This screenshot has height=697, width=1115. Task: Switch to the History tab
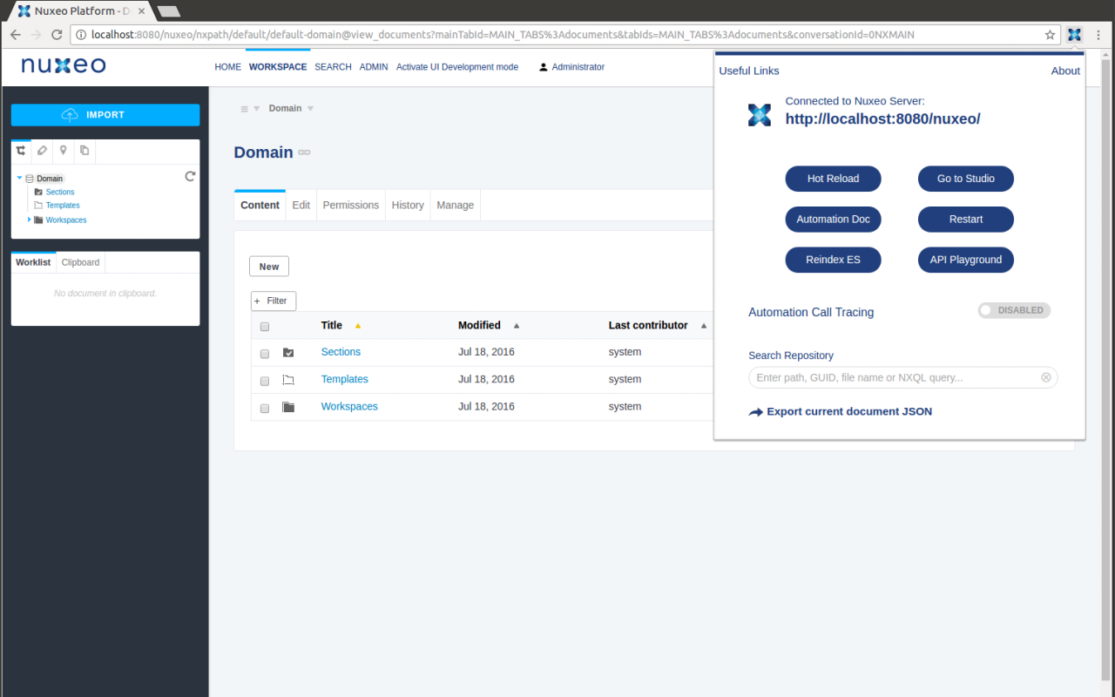(408, 205)
